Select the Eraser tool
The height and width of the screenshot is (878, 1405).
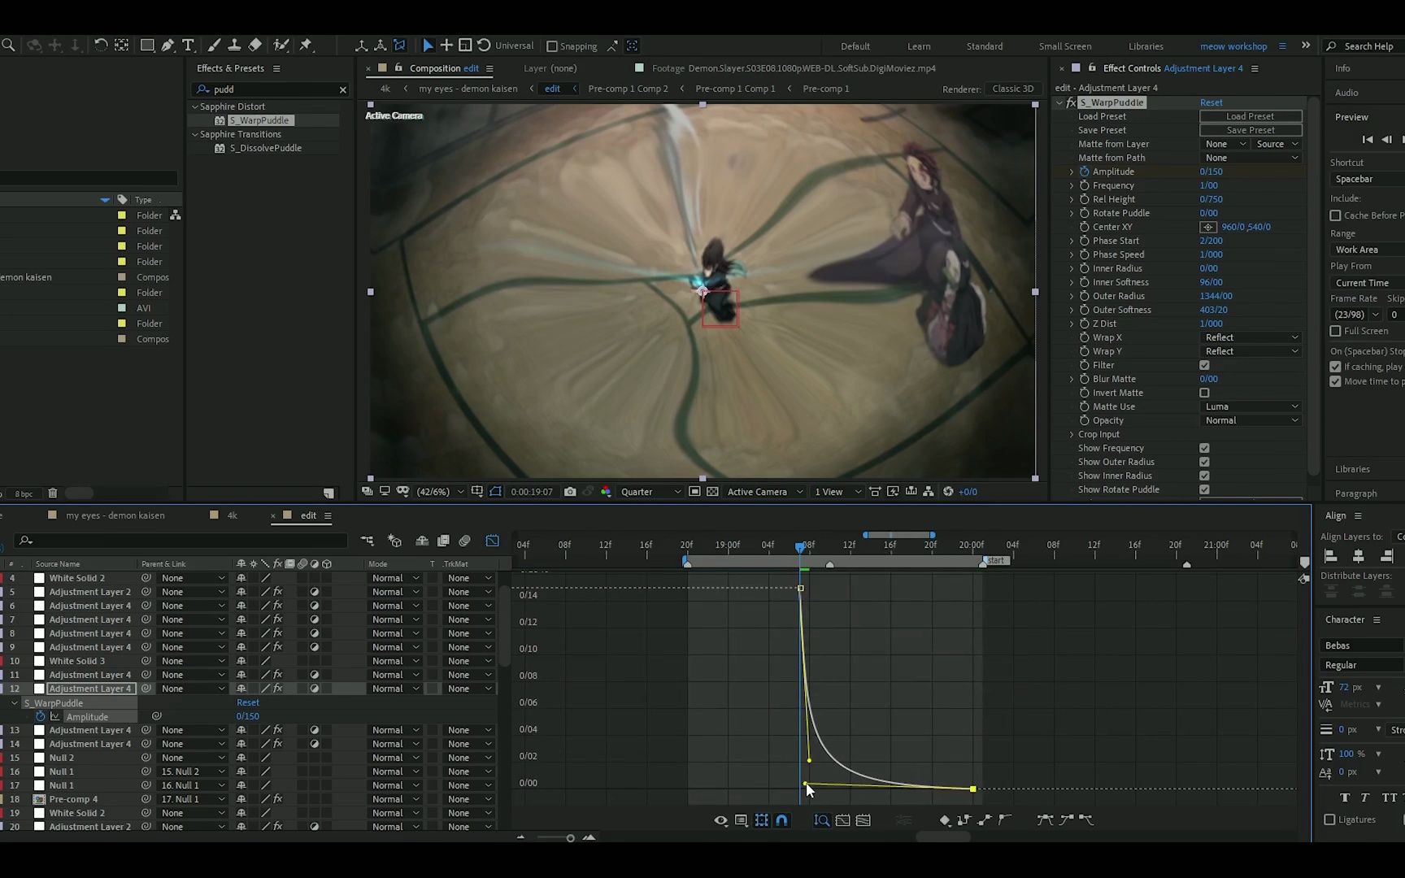tap(255, 46)
